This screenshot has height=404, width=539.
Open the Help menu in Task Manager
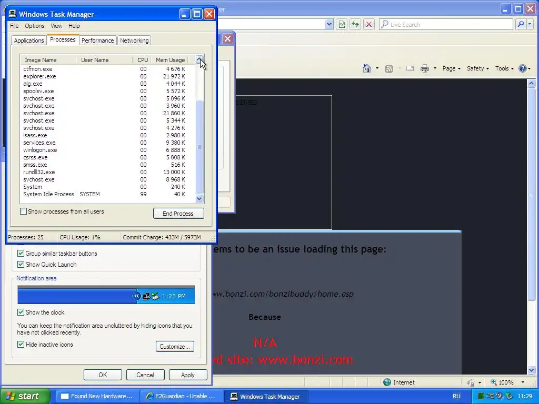click(x=74, y=26)
